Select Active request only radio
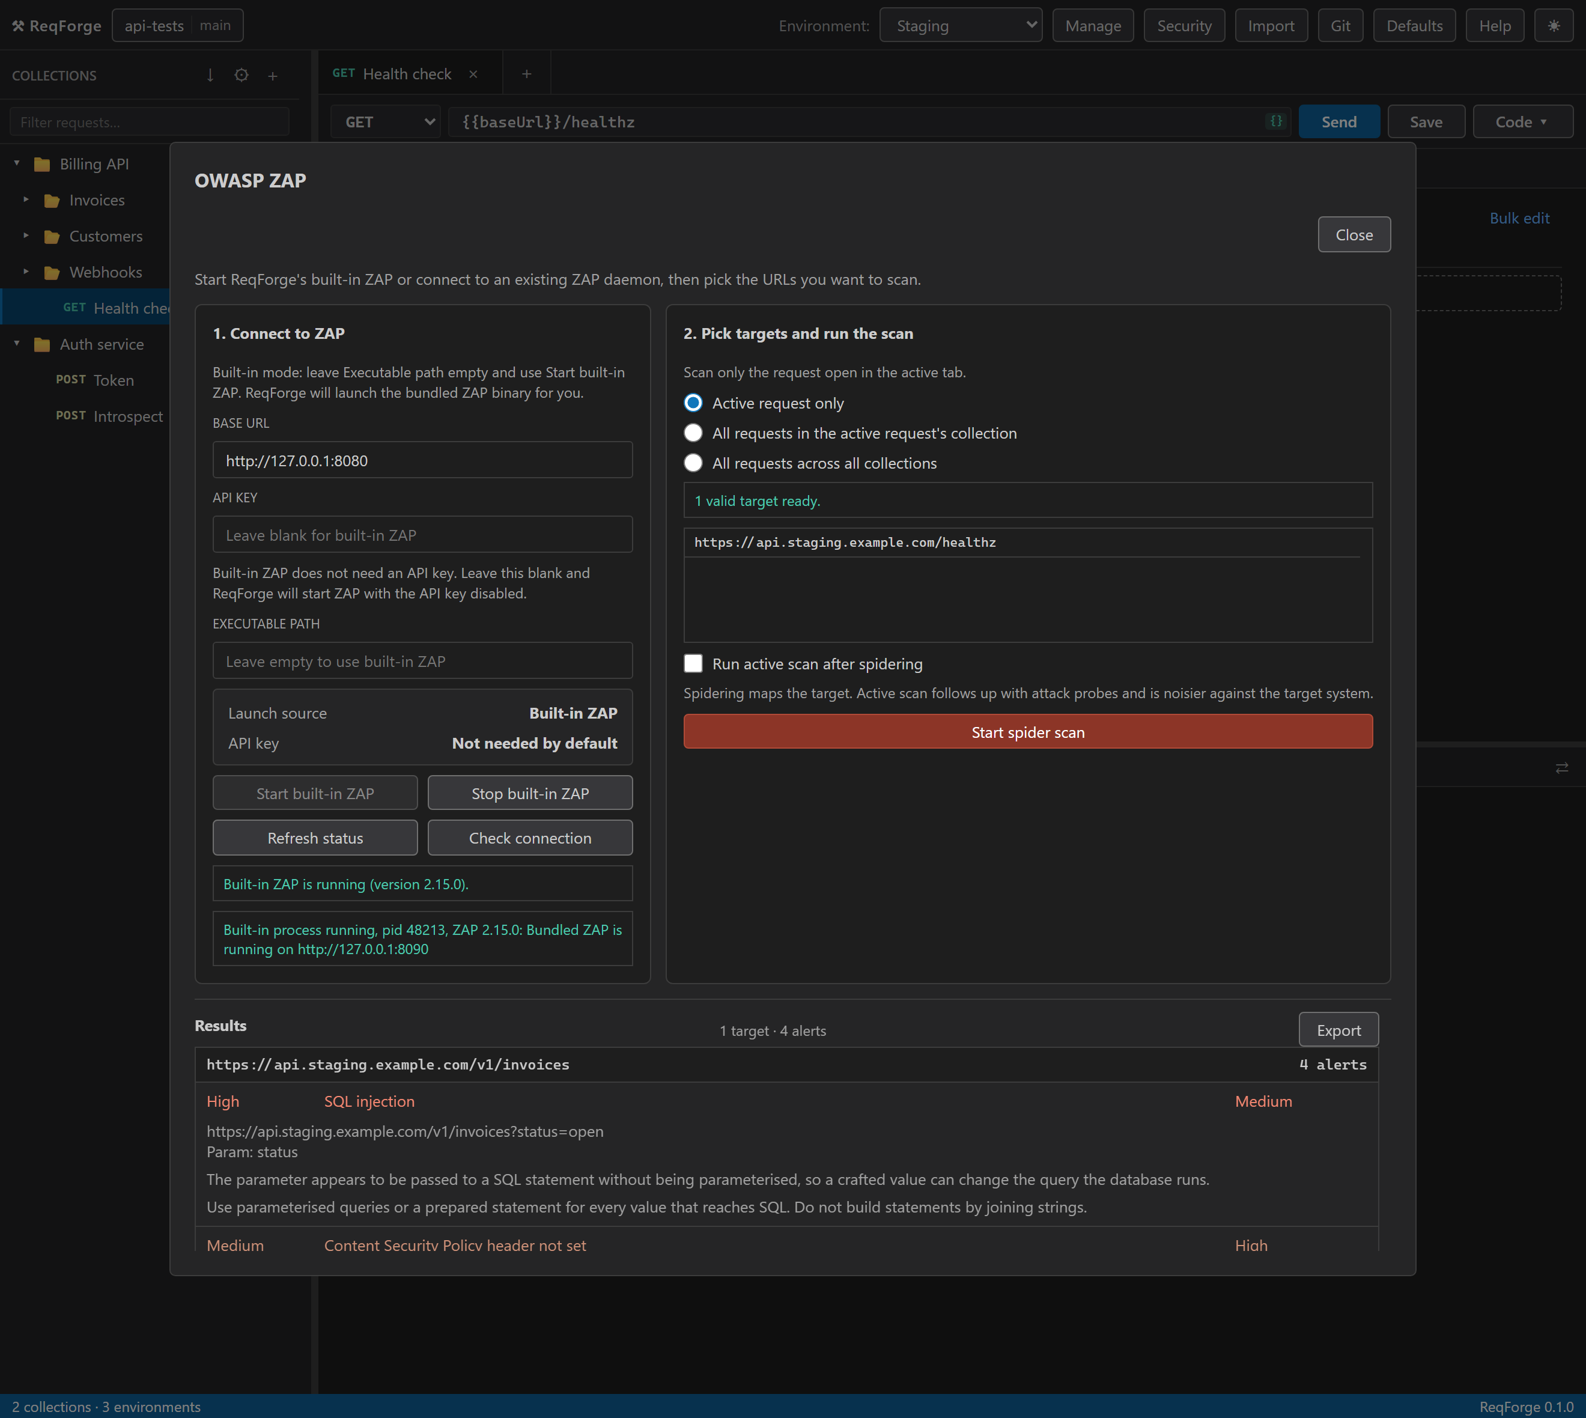This screenshot has height=1418, width=1586. [x=693, y=403]
